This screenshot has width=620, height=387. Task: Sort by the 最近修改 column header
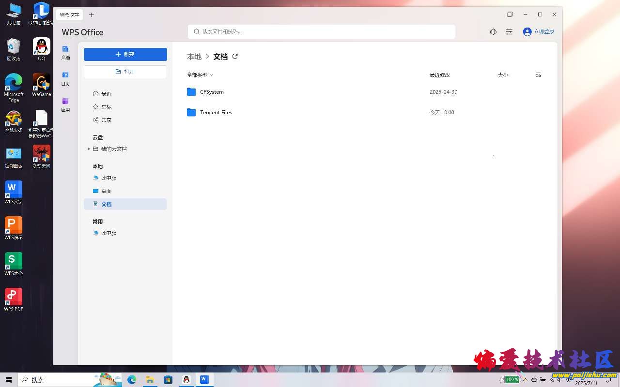439,75
